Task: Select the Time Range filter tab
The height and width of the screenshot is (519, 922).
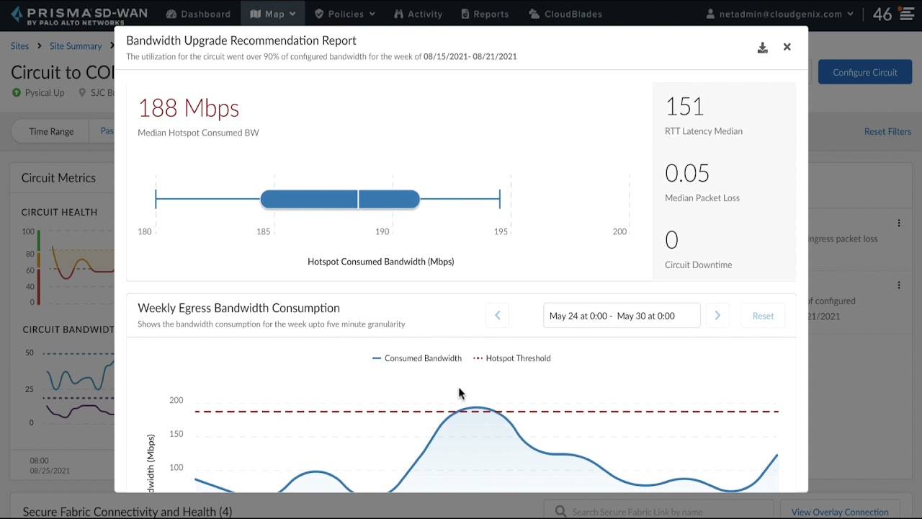Action: 51,131
